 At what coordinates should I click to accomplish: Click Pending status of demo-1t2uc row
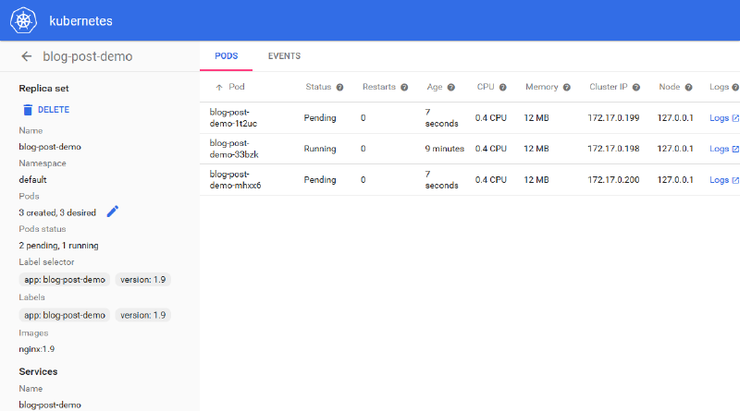pos(319,118)
